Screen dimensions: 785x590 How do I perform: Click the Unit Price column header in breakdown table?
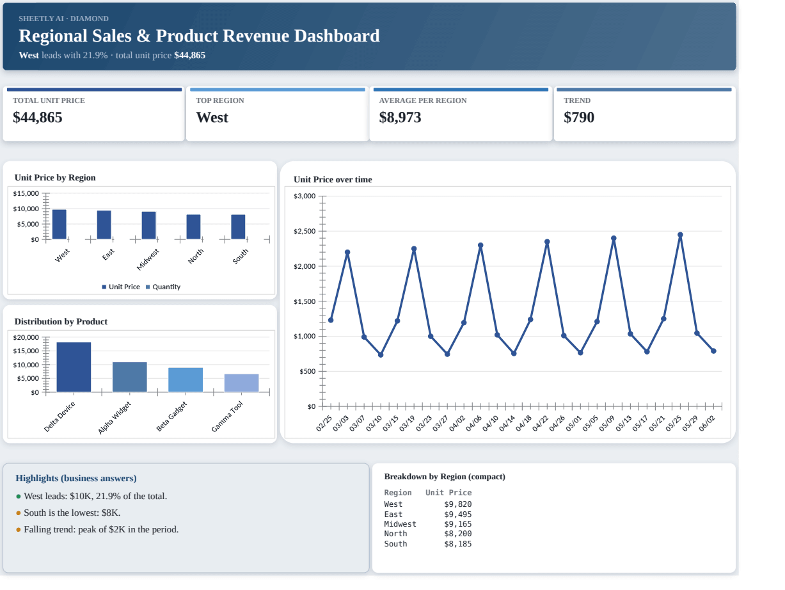pos(448,493)
